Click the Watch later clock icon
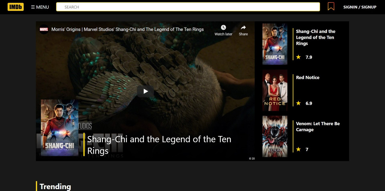The height and width of the screenshot is (191, 385). point(223,27)
